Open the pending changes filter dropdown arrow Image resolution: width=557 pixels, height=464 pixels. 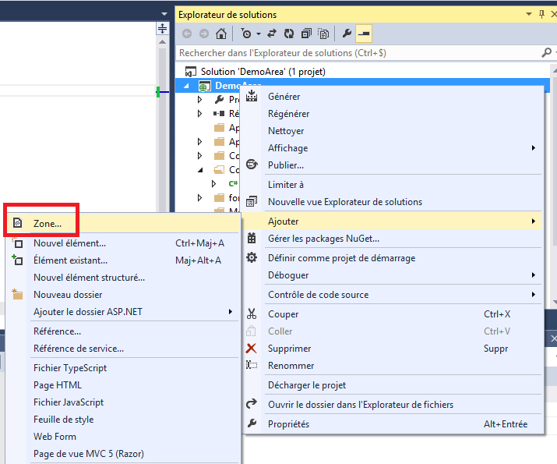click(x=259, y=34)
